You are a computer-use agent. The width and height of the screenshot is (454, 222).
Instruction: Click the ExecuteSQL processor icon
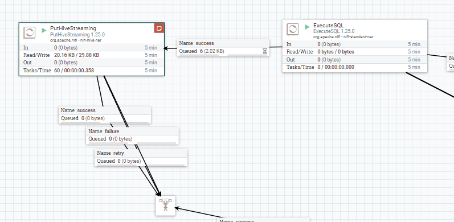click(293, 30)
